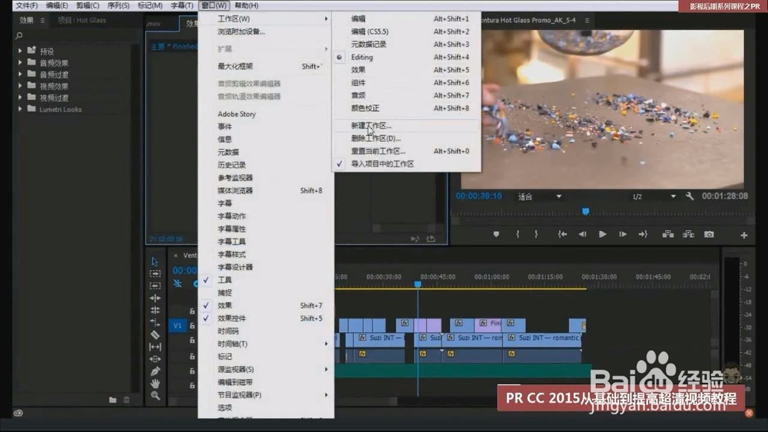This screenshot has width=768, height=432.
Task: Select the Slide tool
Action: pyautogui.click(x=155, y=359)
